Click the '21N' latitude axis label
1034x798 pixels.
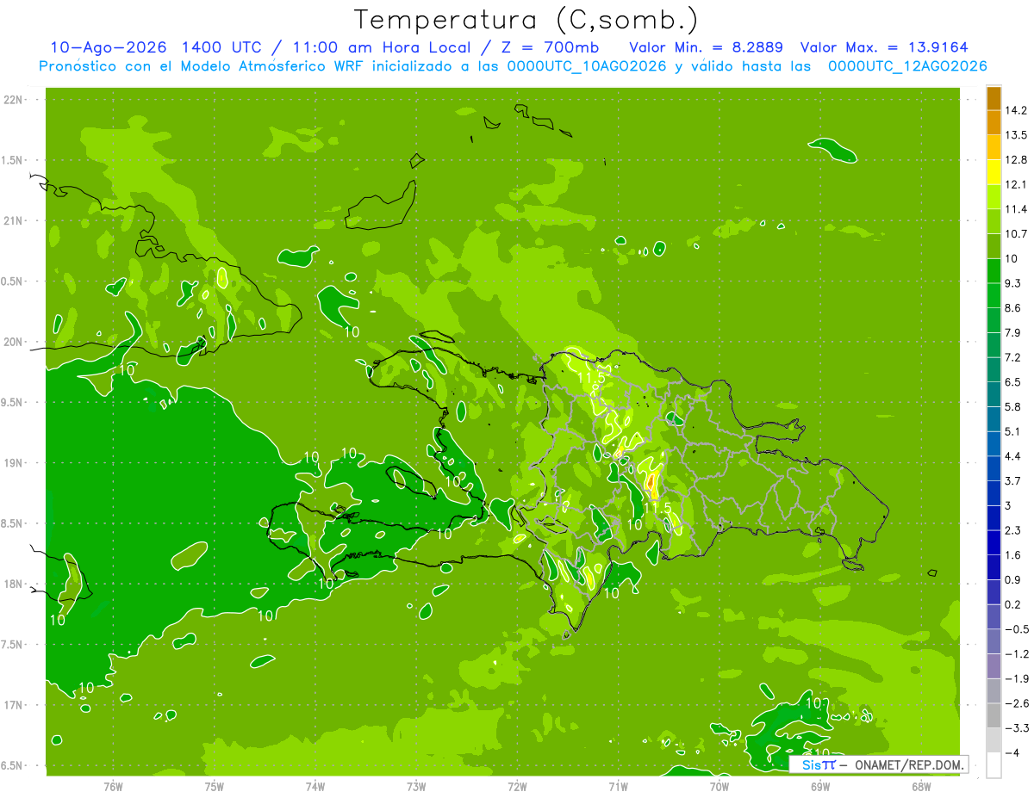click(x=13, y=221)
